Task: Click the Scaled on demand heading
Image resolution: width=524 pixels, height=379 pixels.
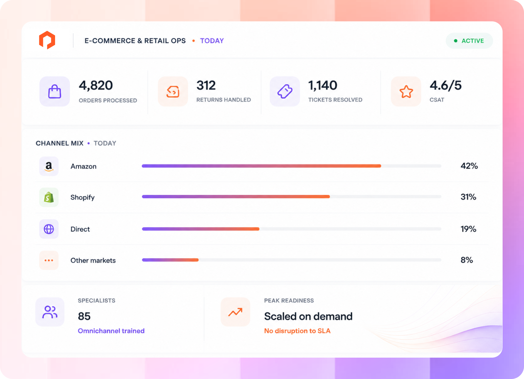Action: click(308, 316)
